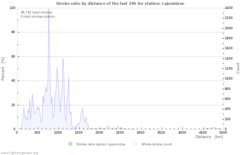Viewport: 241px width, 155px height.
Task: Click the 2200 count axis value
Action: coord(229,18)
